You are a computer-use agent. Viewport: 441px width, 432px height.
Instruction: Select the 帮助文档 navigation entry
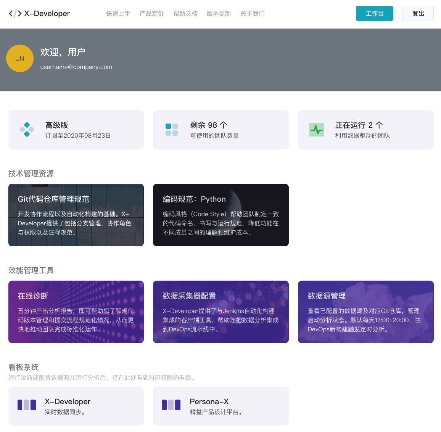185,13
